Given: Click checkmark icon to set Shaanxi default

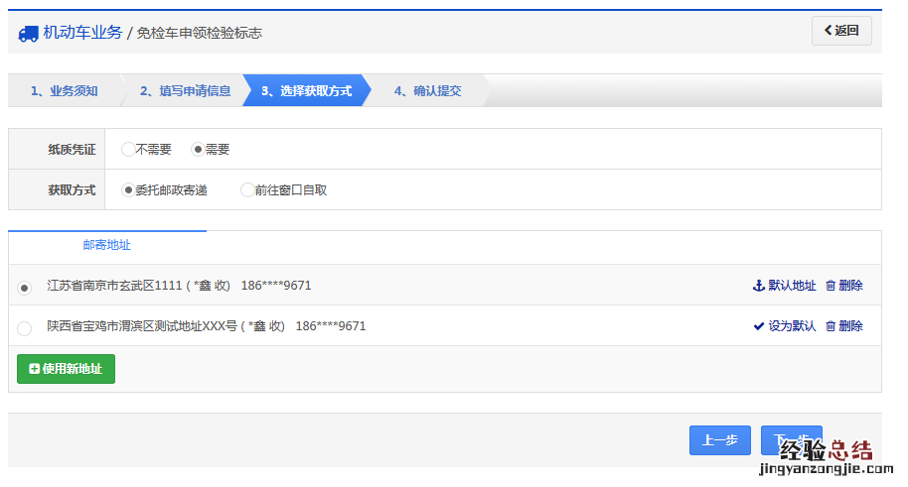Looking at the screenshot, I should (x=759, y=326).
